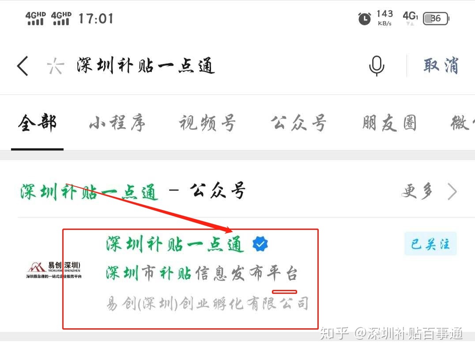Image resolution: width=475 pixels, height=353 pixels.
Task: Expand more results via chevron arrow
Action: (x=452, y=192)
